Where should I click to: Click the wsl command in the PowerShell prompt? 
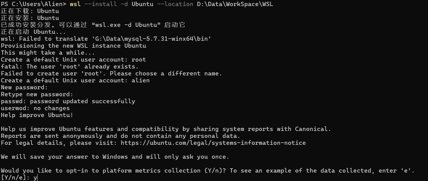point(75,4)
